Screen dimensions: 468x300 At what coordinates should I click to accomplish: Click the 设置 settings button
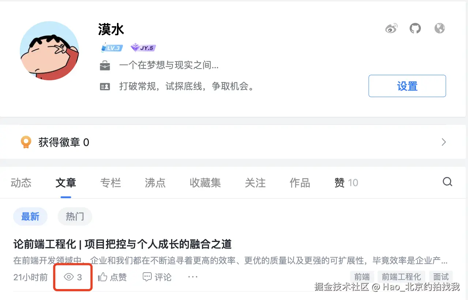407,86
